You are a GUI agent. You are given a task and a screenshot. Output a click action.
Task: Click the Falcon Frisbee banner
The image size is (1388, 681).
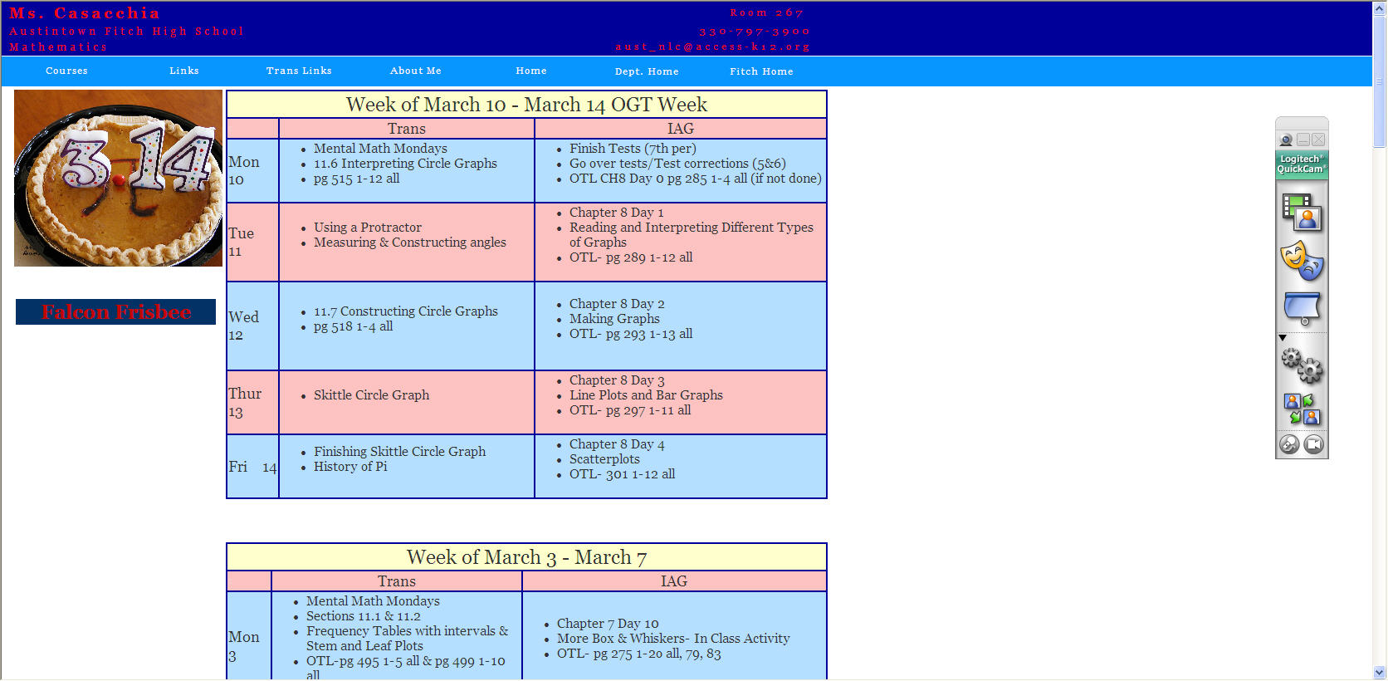coord(116,312)
